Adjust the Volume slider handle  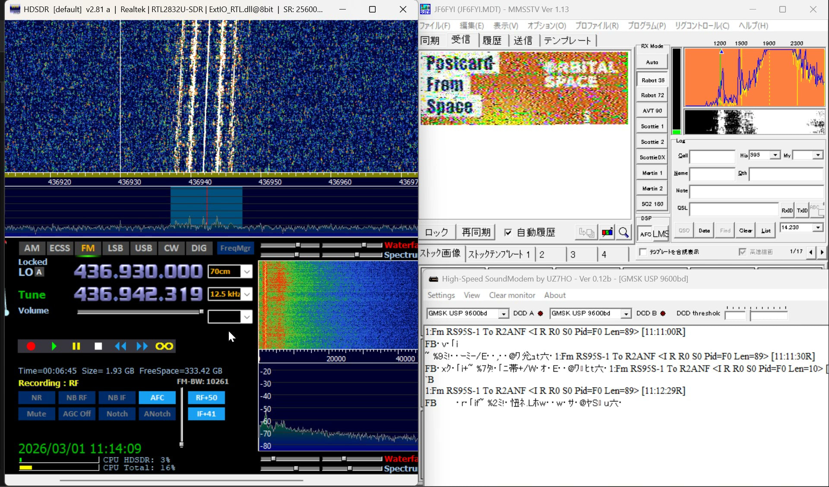[x=201, y=311]
